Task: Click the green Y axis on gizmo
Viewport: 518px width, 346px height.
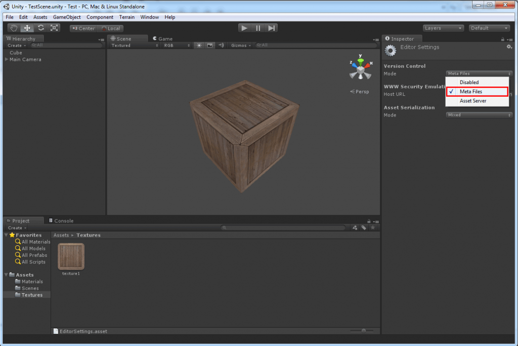Action: coord(360,60)
